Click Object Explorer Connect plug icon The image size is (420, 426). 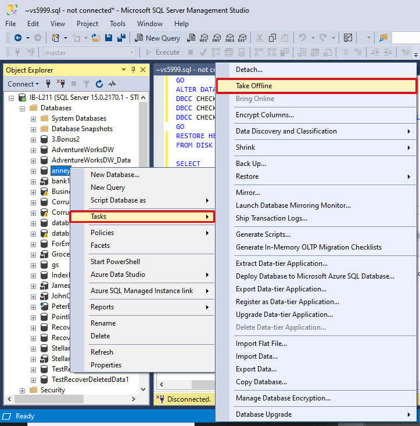[x=48, y=84]
